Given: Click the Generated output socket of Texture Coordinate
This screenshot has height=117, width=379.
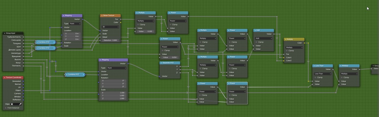Looking at the screenshot, I should point(23,81).
